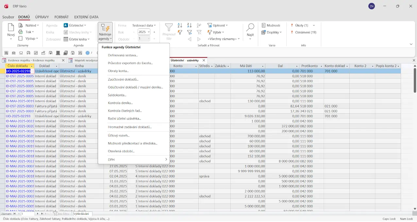Sort descending with the Z-A icon

189,25
